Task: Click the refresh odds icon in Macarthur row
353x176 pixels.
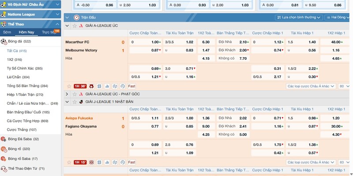Action: [x=115, y=86]
